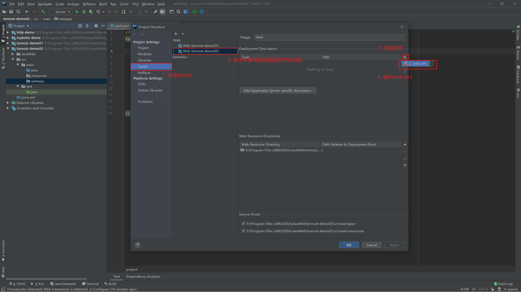Open Global Libraries settings
Image resolution: width=521 pixels, height=292 pixels.
tap(150, 90)
